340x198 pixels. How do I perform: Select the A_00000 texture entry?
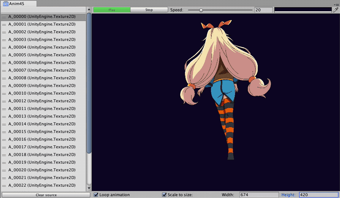44,17
